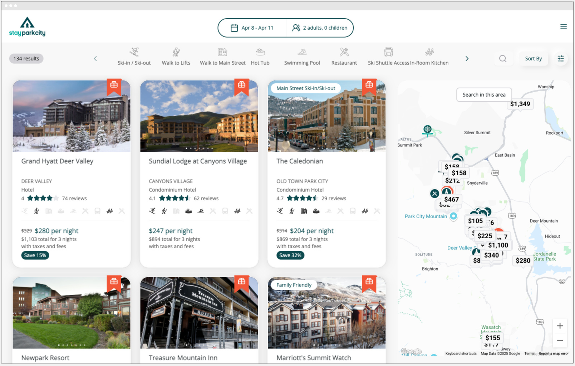
Task: Click gift ribbon on Newpark Resort photo
Action: pos(114,284)
